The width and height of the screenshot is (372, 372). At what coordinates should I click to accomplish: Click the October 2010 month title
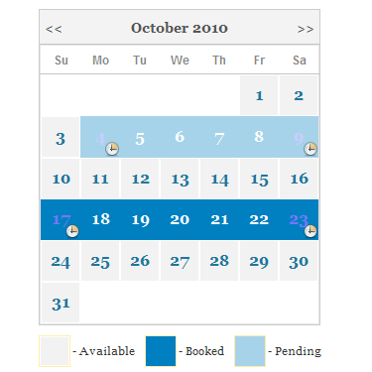pyautogui.click(x=180, y=28)
